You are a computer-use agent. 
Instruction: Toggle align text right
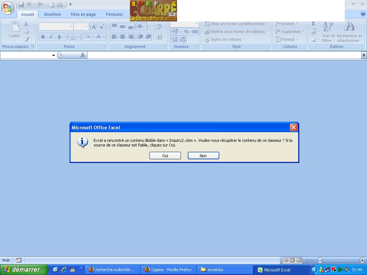click(x=130, y=37)
